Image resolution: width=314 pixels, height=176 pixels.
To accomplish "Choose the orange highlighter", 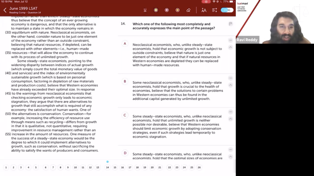I will pyautogui.click(x=177, y=10).
